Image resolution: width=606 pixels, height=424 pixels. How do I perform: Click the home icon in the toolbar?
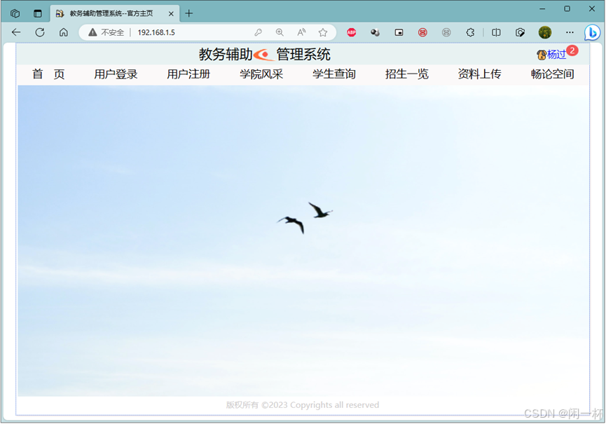click(64, 32)
